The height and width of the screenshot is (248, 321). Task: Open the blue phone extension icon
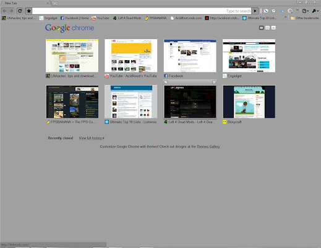[266, 11]
